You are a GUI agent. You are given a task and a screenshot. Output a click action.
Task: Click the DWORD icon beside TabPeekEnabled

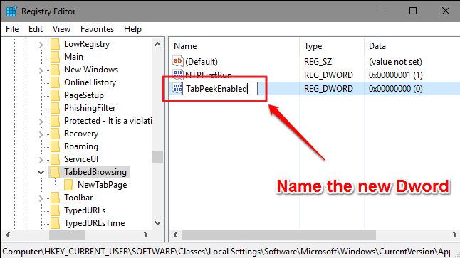177,88
